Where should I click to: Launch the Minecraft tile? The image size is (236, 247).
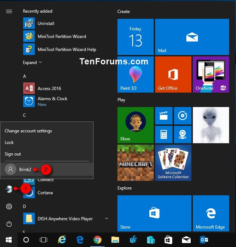[x=136, y=163]
